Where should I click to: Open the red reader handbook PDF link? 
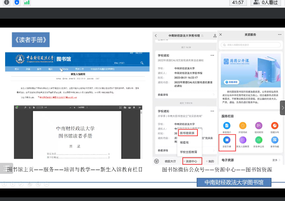pyautogui.click(x=59, y=98)
